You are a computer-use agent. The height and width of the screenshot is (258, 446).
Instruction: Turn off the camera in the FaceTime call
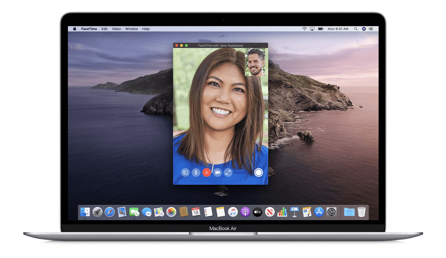[218, 172]
